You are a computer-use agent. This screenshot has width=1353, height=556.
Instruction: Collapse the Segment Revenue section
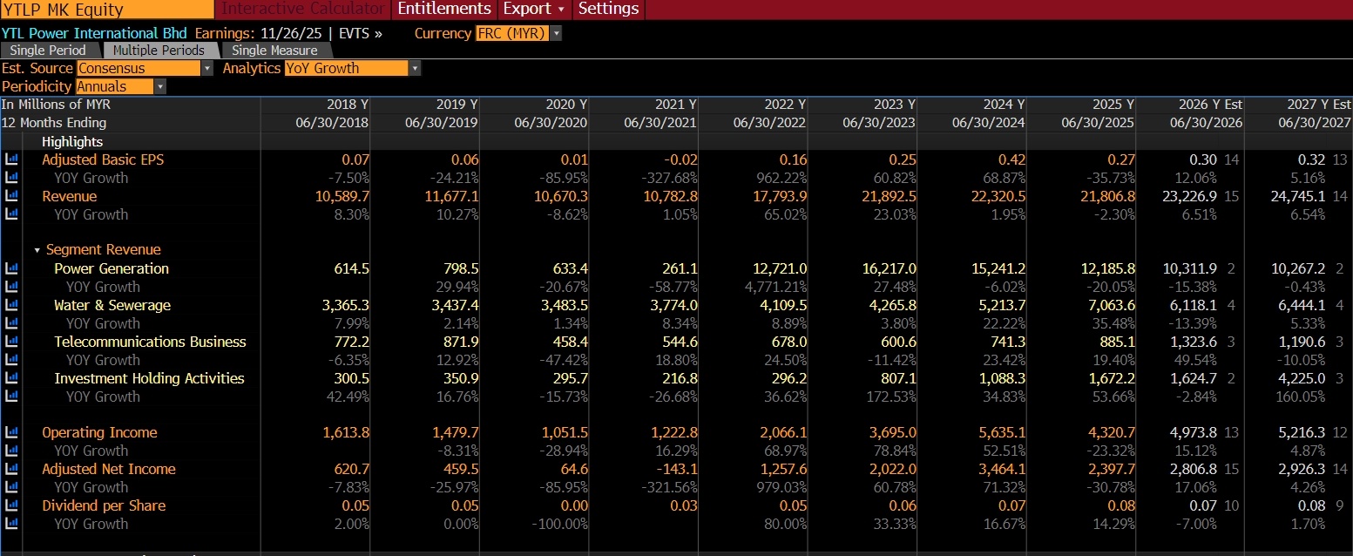[37, 250]
